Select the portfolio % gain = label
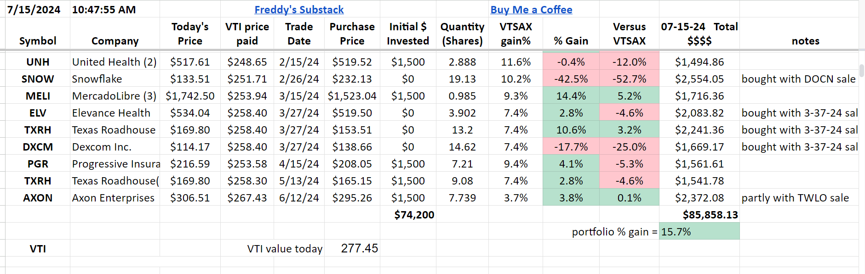This screenshot has width=865, height=274. 614,232
